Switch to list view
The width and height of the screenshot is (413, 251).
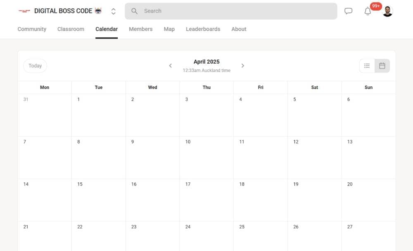(367, 66)
